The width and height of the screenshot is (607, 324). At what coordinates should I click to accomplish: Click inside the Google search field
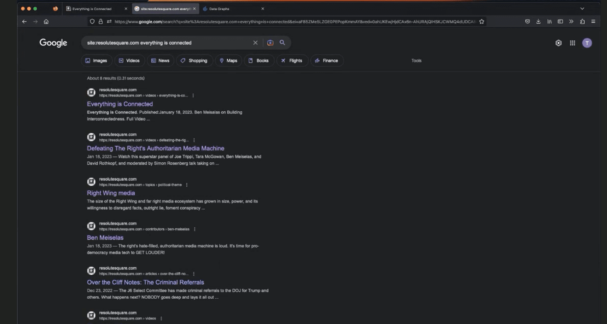pyautogui.click(x=166, y=43)
